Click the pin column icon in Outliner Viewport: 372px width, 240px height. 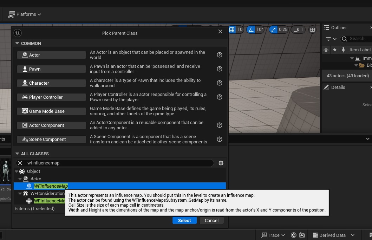tap(343, 50)
